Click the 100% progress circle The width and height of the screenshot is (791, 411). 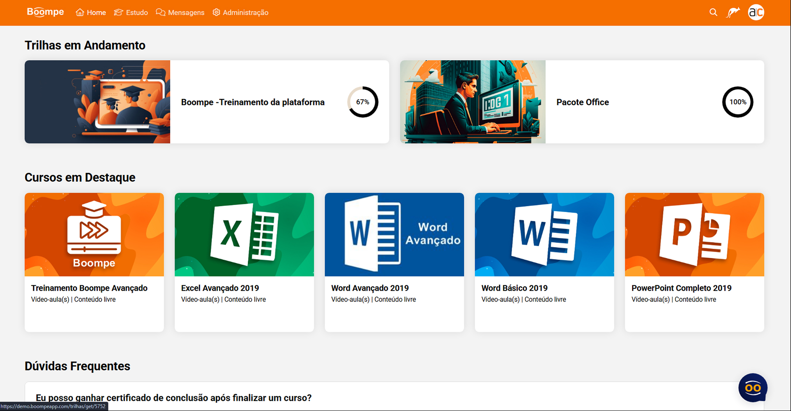pyautogui.click(x=737, y=102)
